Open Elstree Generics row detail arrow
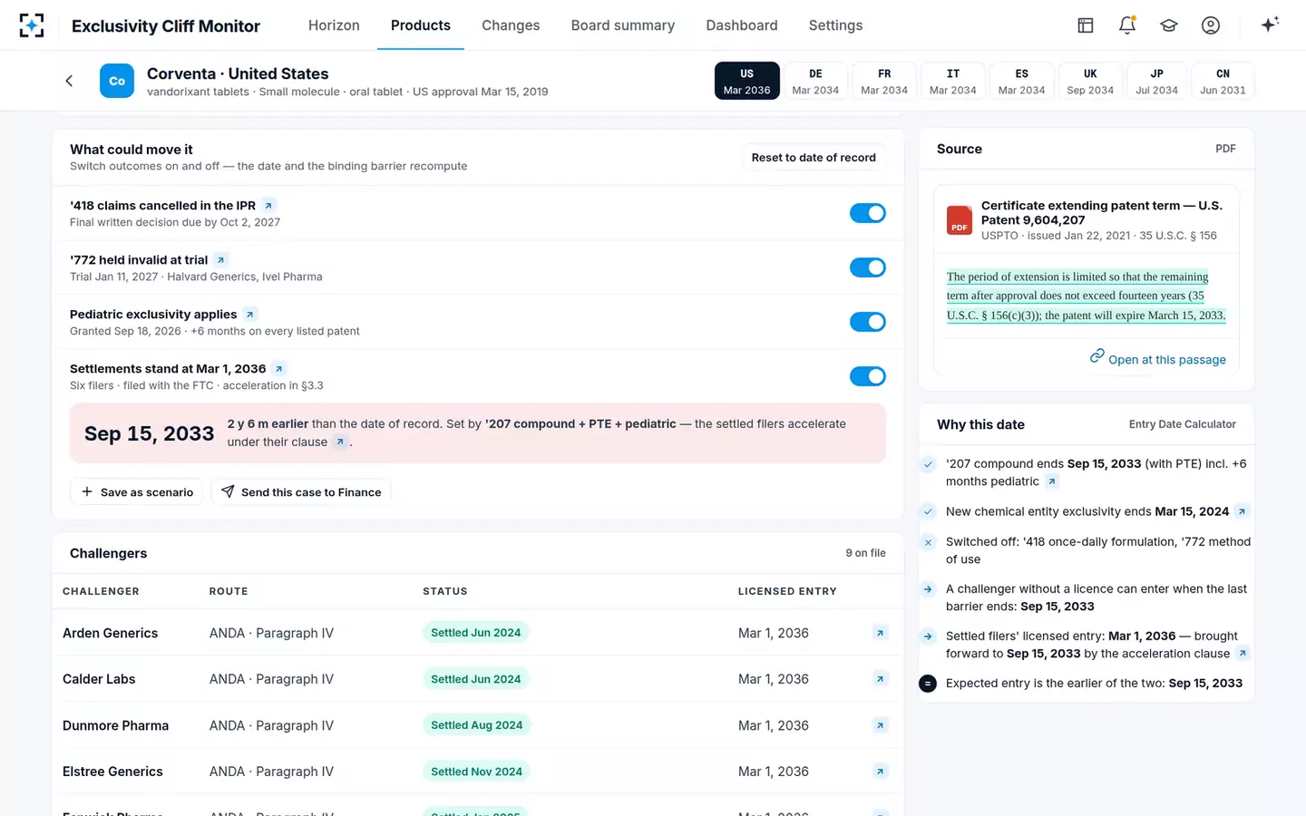The width and height of the screenshot is (1306, 816). [x=880, y=772]
